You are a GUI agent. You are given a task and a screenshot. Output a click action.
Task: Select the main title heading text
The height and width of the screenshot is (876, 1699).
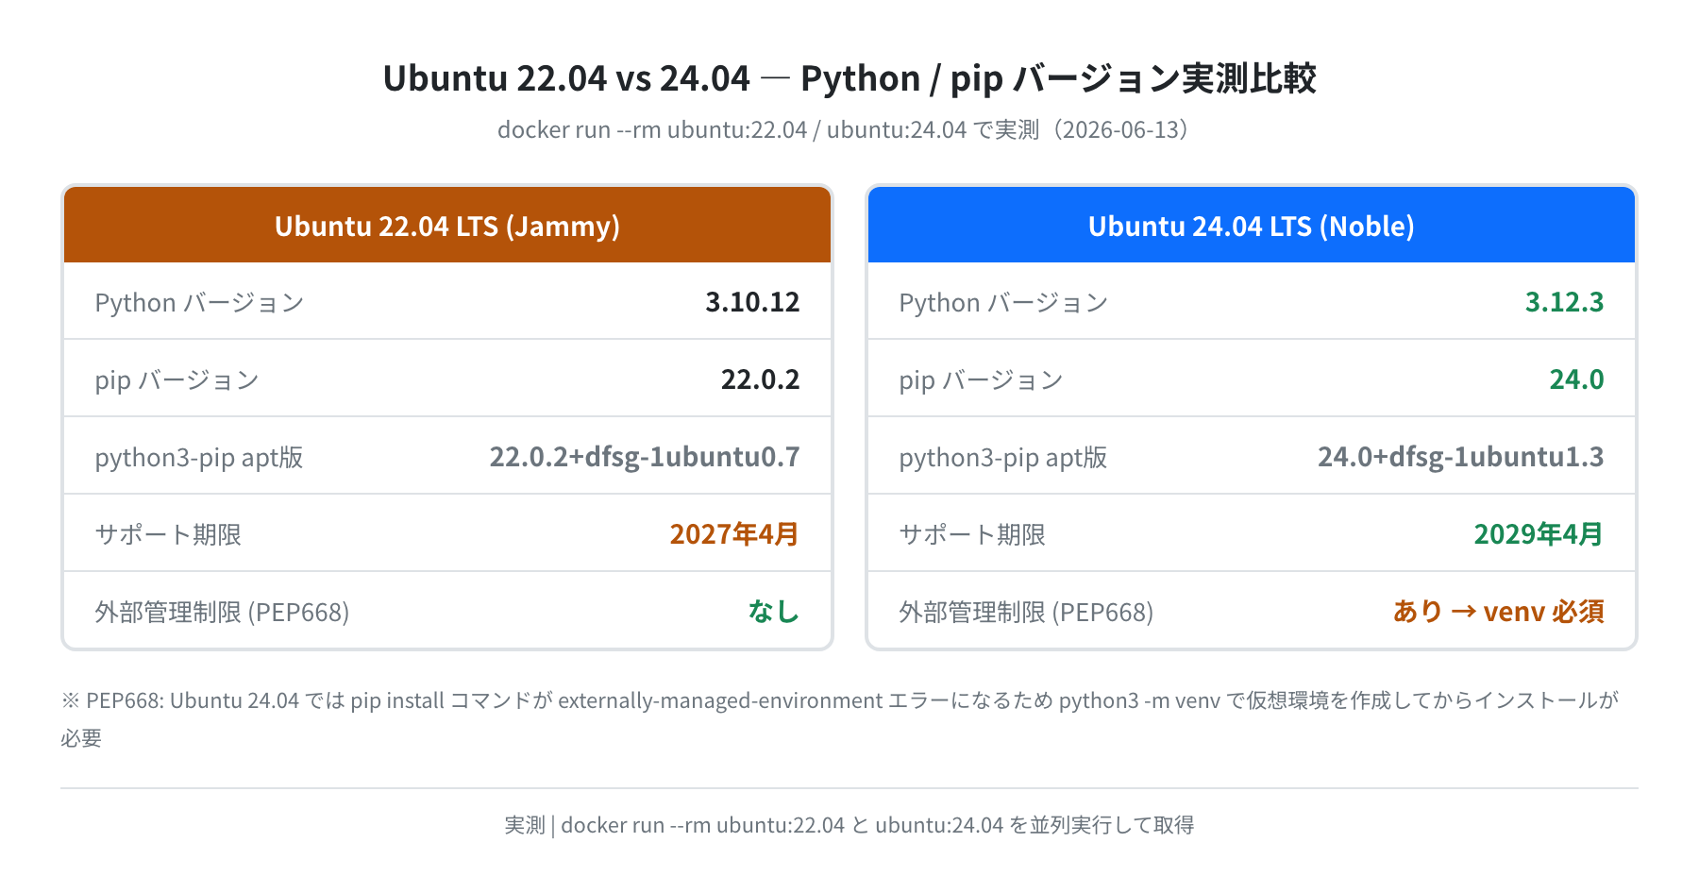(849, 78)
